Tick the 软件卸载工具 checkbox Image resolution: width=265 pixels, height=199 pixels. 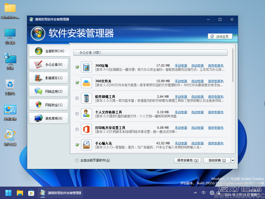77,98
